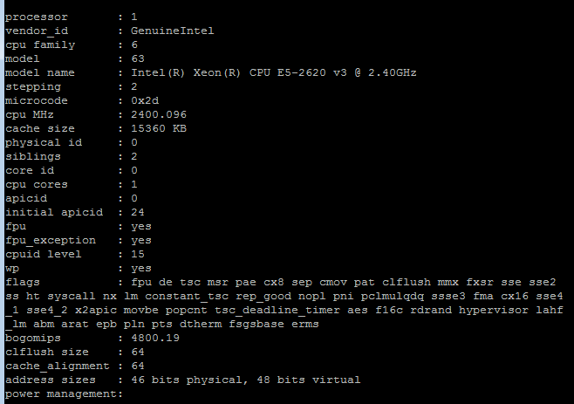Image resolution: width=574 pixels, height=404 pixels.
Task: Click the initial apicid value 24
Action: (x=138, y=212)
